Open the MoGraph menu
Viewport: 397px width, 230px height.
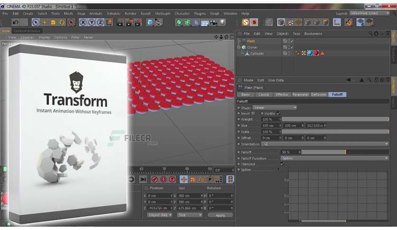(x=162, y=13)
